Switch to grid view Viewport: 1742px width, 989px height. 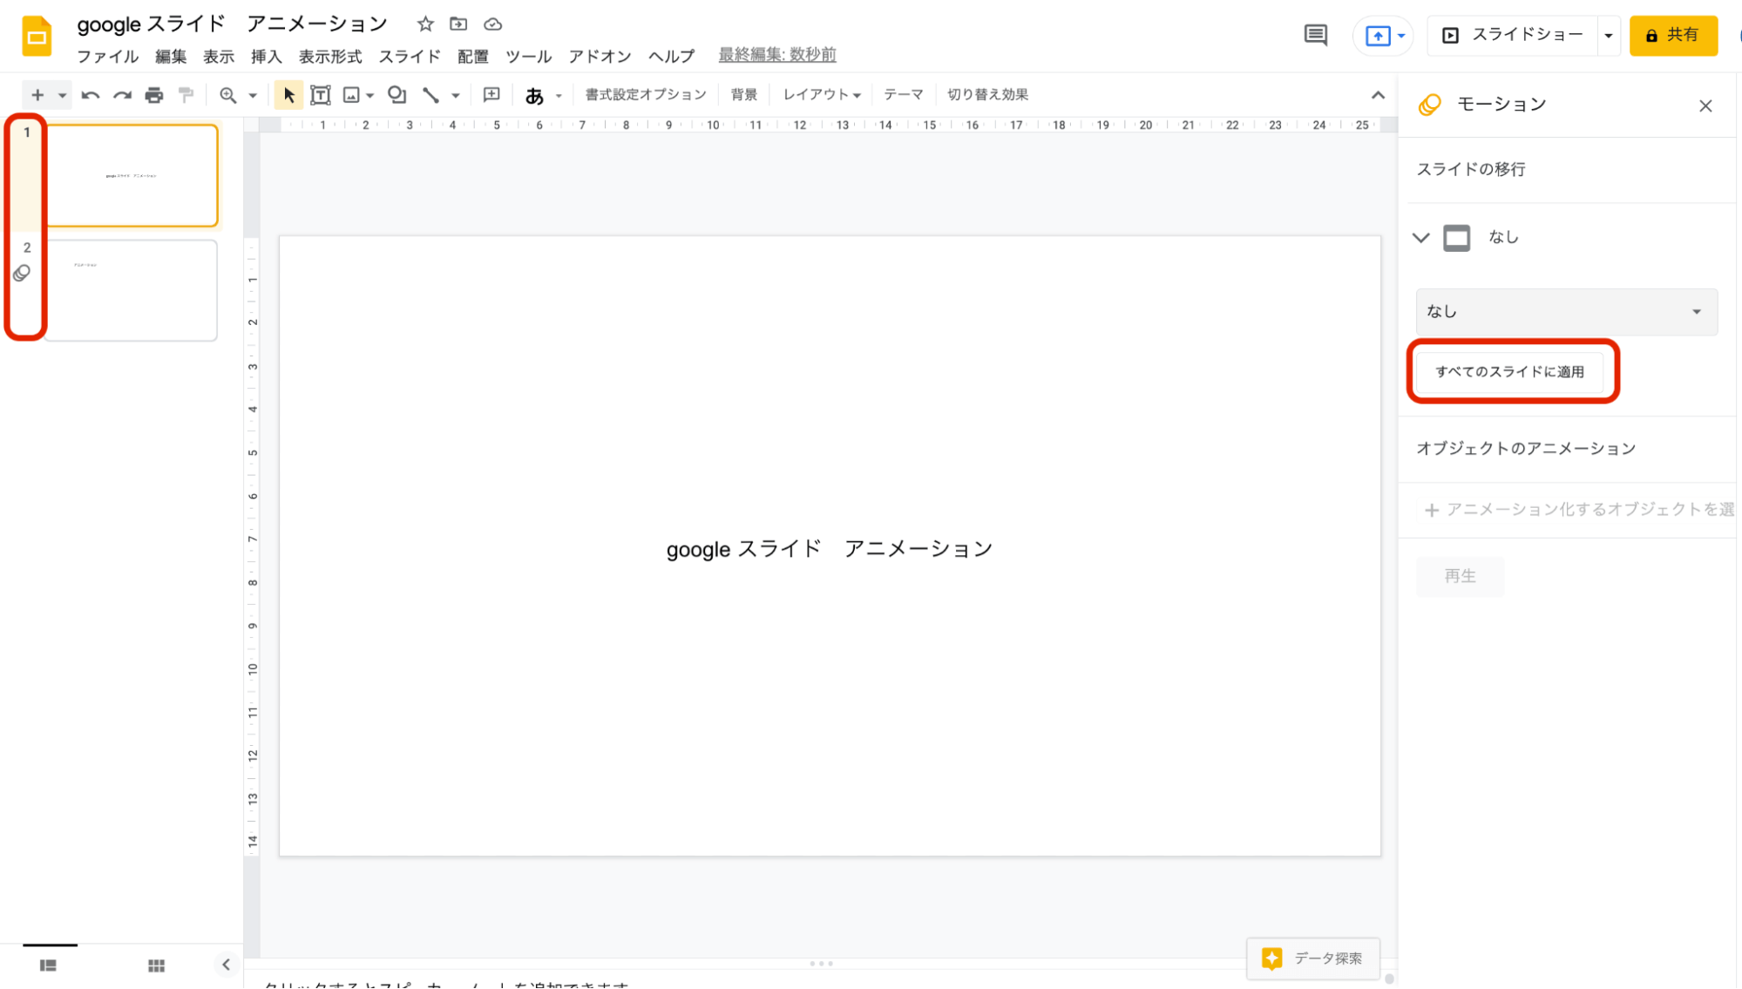[156, 965]
